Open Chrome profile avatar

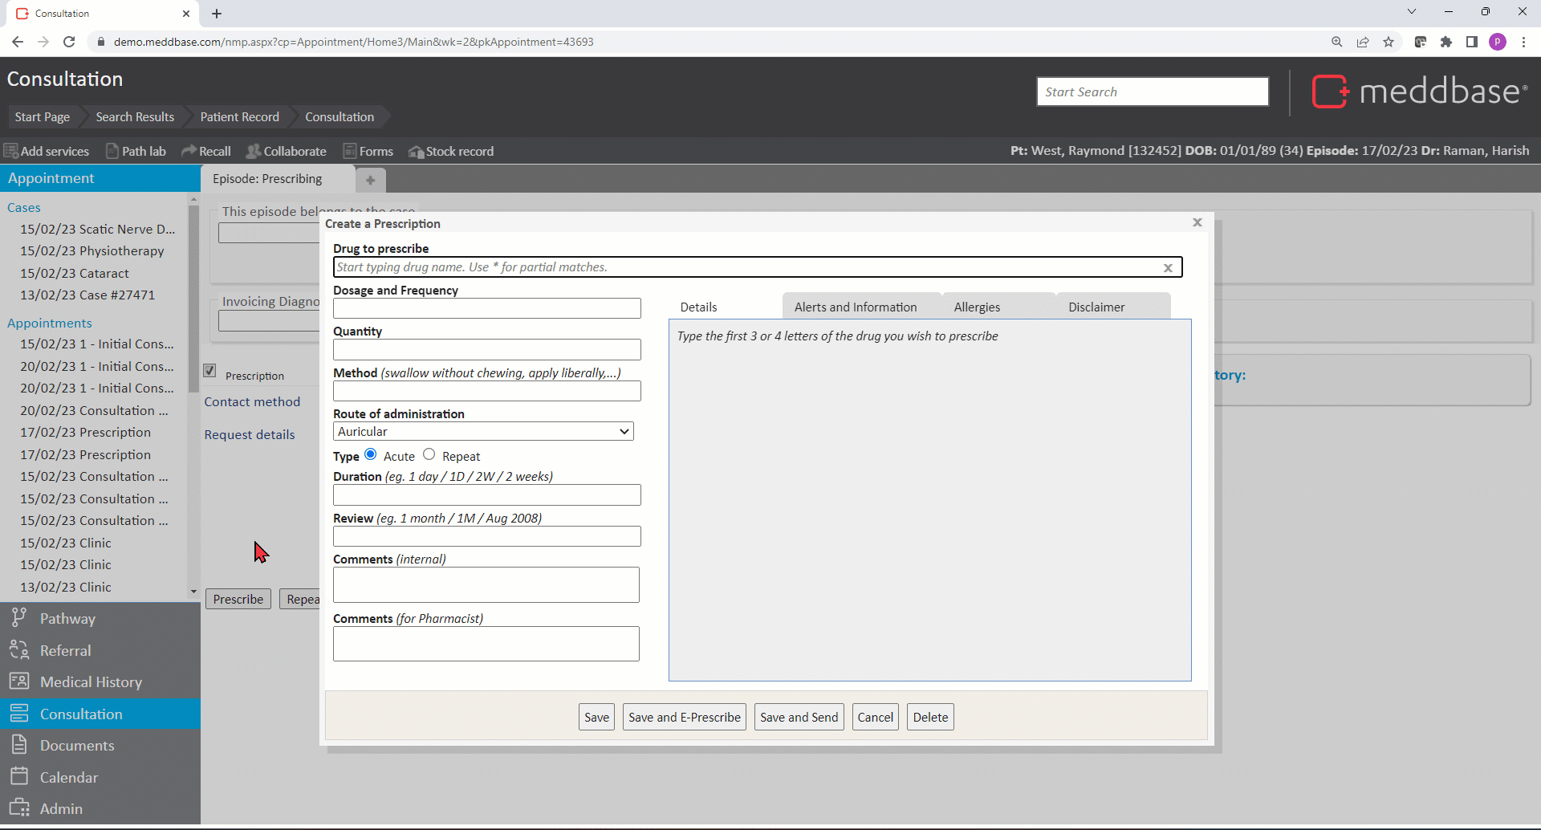point(1498,42)
